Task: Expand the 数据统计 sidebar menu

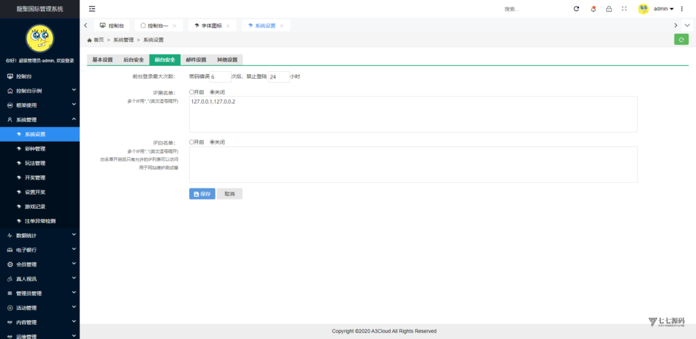Action: pos(39,235)
